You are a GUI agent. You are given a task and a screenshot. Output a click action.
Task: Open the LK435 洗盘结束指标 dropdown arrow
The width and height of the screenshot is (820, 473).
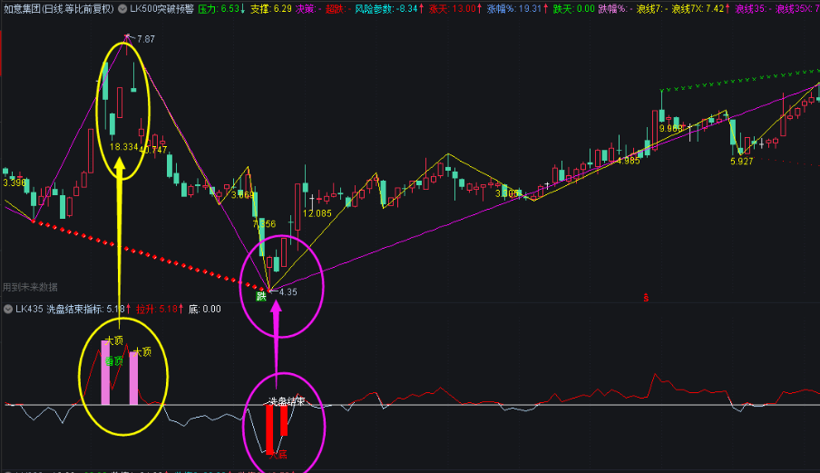click(x=8, y=310)
